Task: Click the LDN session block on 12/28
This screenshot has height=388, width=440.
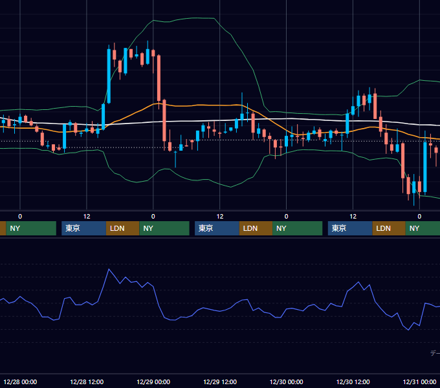Action: point(123,228)
